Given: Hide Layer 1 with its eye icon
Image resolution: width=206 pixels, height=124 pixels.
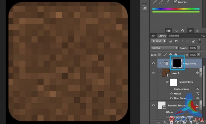Looking at the screenshot, I should pyautogui.click(x=153, y=73).
